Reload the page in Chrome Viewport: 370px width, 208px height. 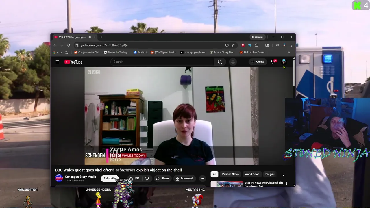pos(69,45)
